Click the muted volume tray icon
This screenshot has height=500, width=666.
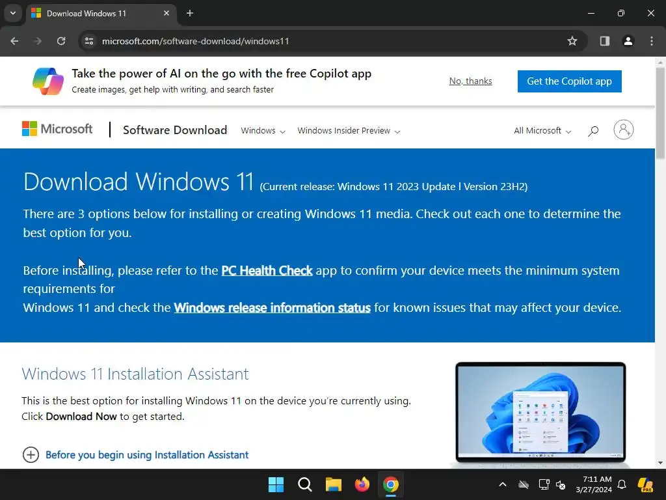561,484
